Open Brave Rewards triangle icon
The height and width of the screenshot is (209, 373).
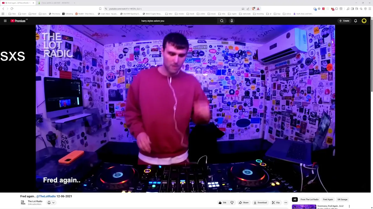(258, 9)
